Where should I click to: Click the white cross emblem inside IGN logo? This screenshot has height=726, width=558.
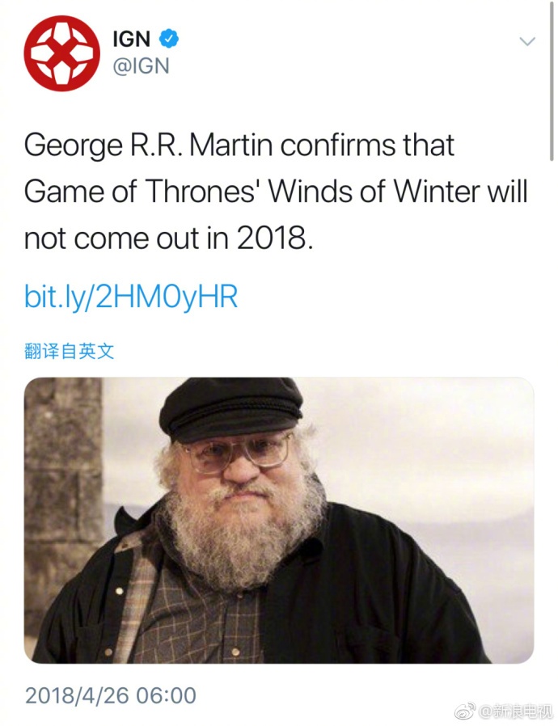click(61, 53)
